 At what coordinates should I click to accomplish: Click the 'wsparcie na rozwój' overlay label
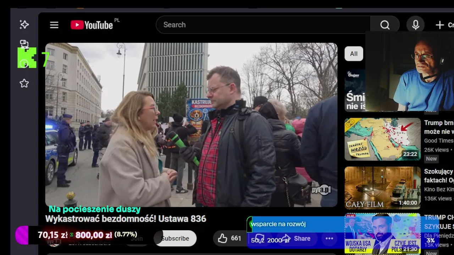278,224
